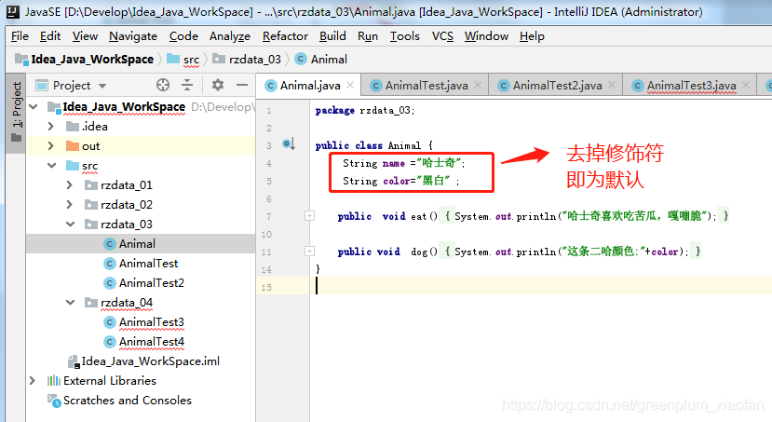772x422 pixels.
Task: Open the File menu
Action: 20,36
